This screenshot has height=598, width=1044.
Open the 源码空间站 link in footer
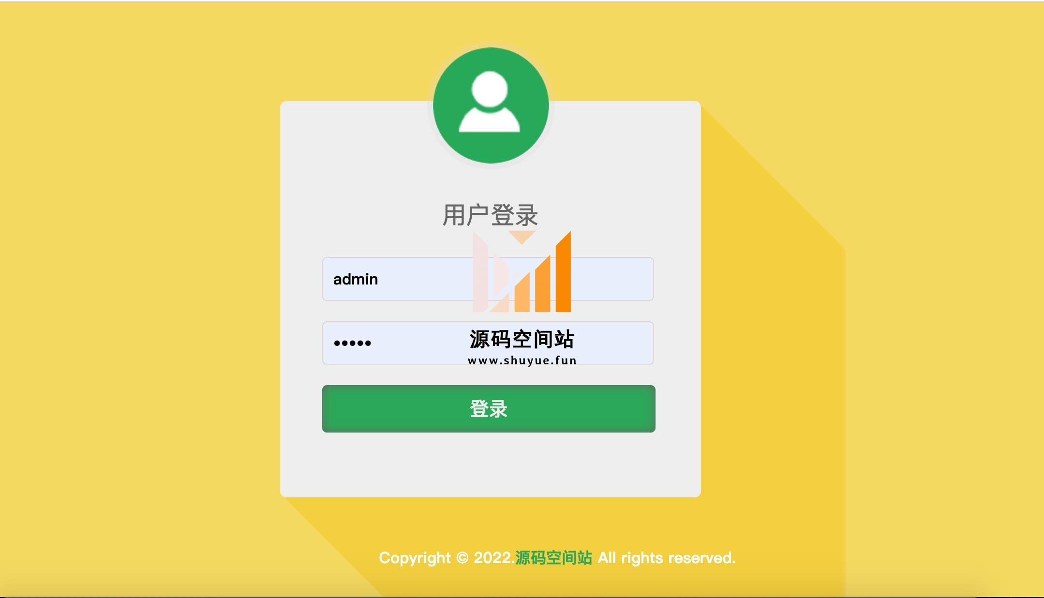click(x=553, y=558)
